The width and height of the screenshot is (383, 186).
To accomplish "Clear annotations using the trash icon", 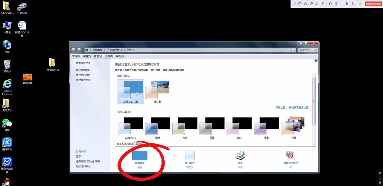I will 336,4.
